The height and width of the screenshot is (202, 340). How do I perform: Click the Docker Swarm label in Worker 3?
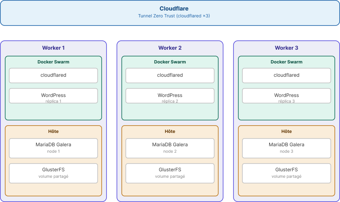[287, 62]
